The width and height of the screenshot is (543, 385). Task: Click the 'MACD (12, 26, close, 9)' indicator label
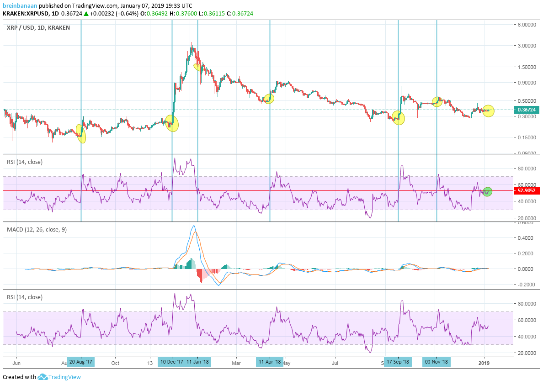[x=37, y=229]
